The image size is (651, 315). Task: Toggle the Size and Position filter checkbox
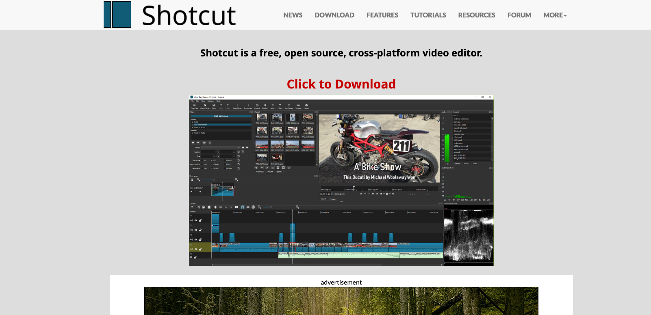pyautogui.click(x=193, y=125)
